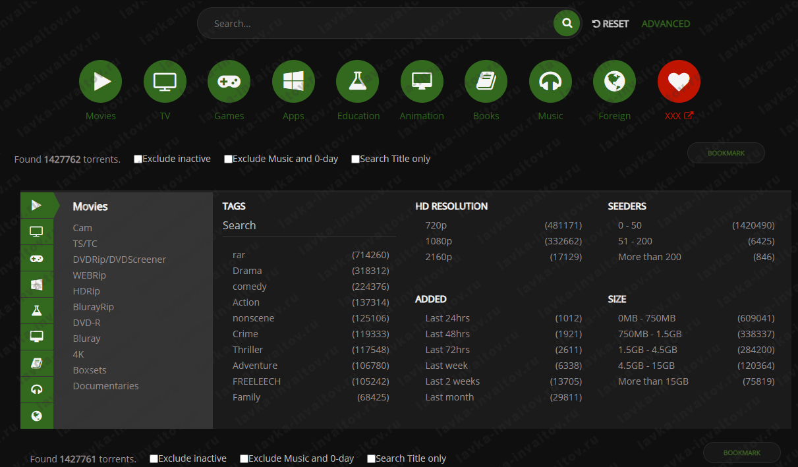
Task: Click the XXX external link label
Action: [679, 116]
